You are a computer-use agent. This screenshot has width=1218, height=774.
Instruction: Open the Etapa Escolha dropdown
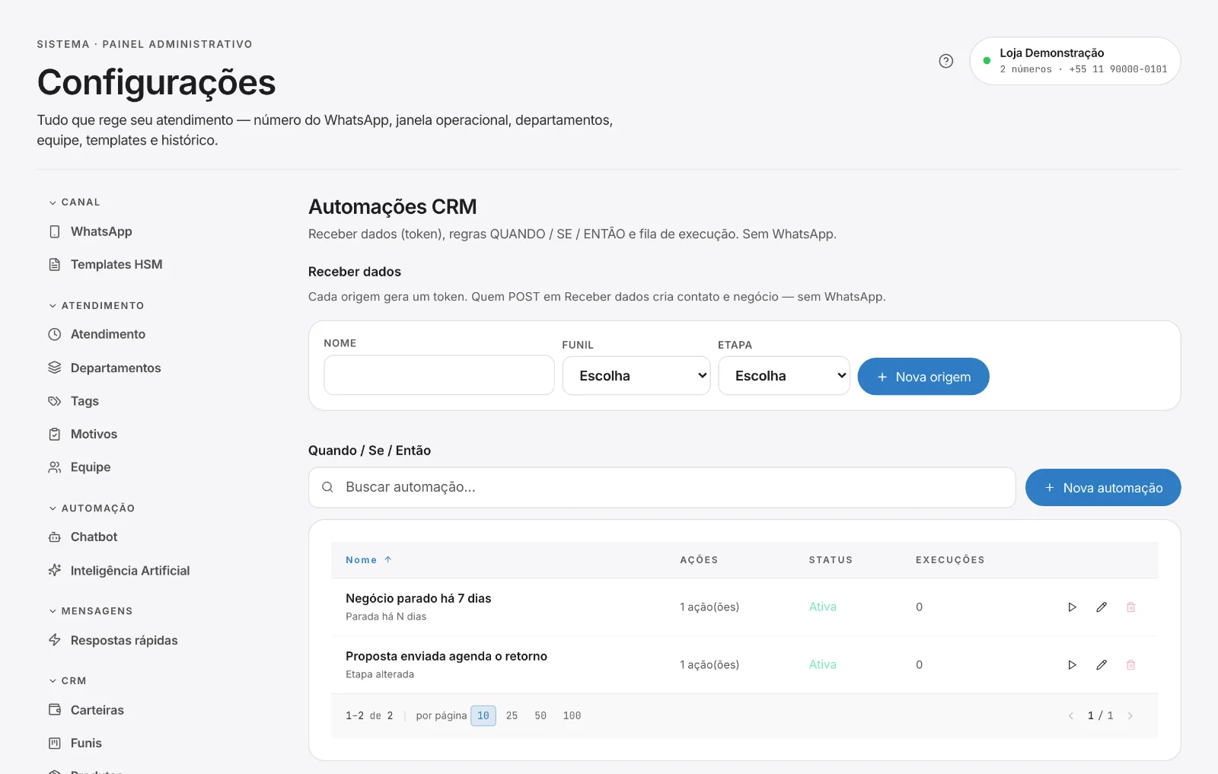[784, 376]
